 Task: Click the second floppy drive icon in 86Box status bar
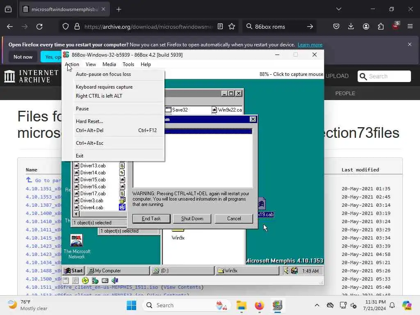pyautogui.click(x=75, y=281)
